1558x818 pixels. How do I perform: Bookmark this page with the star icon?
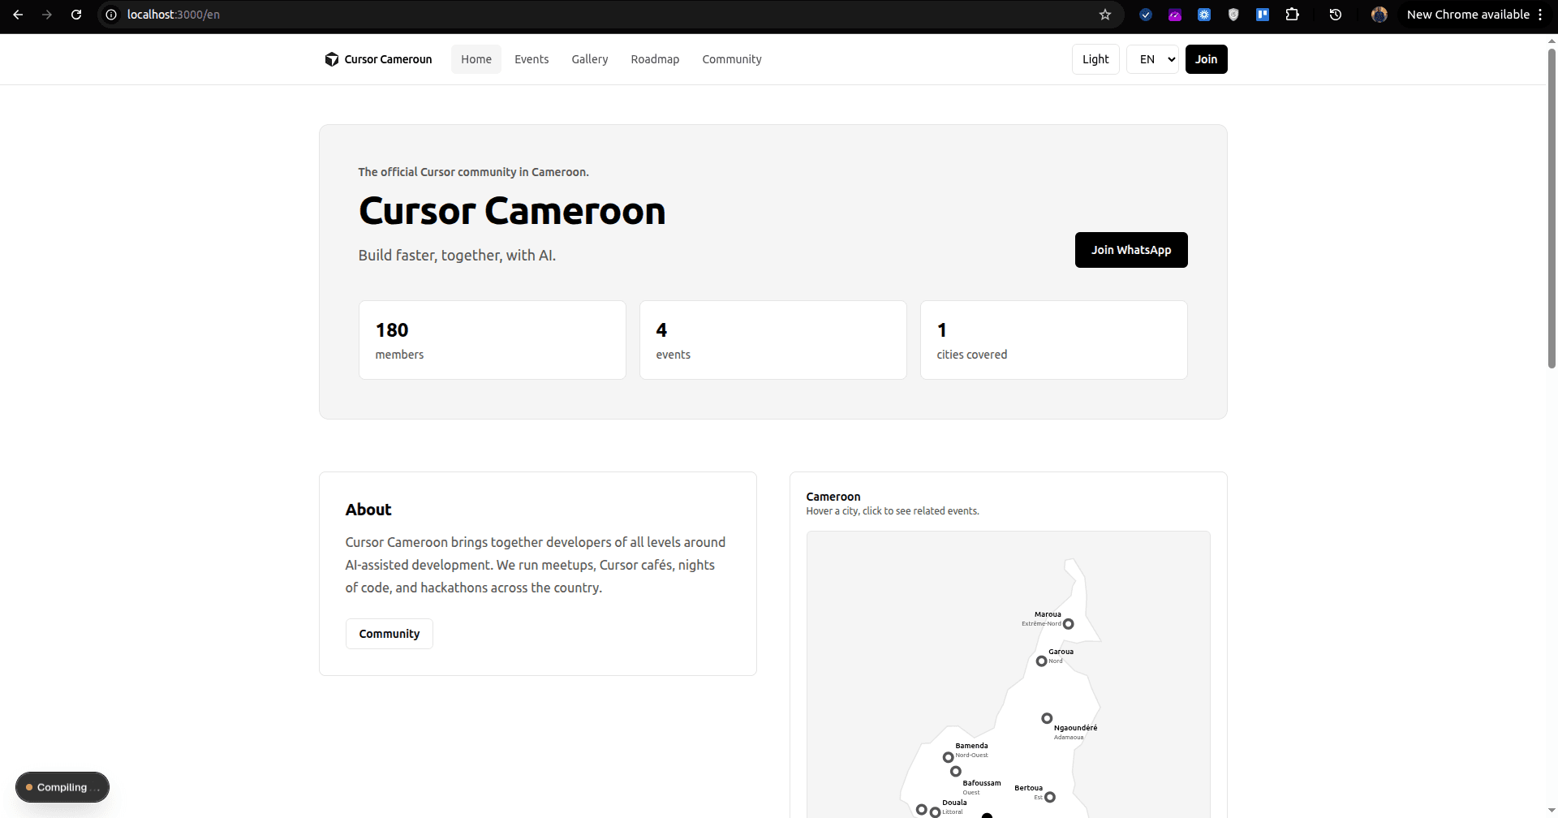(1105, 15)
